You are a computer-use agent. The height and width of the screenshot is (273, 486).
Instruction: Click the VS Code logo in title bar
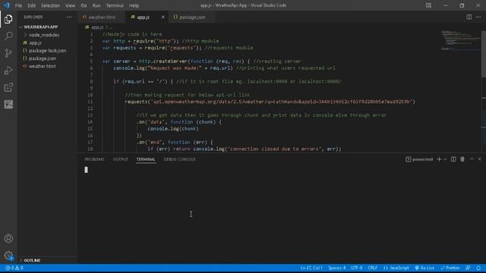coord(7,5)
